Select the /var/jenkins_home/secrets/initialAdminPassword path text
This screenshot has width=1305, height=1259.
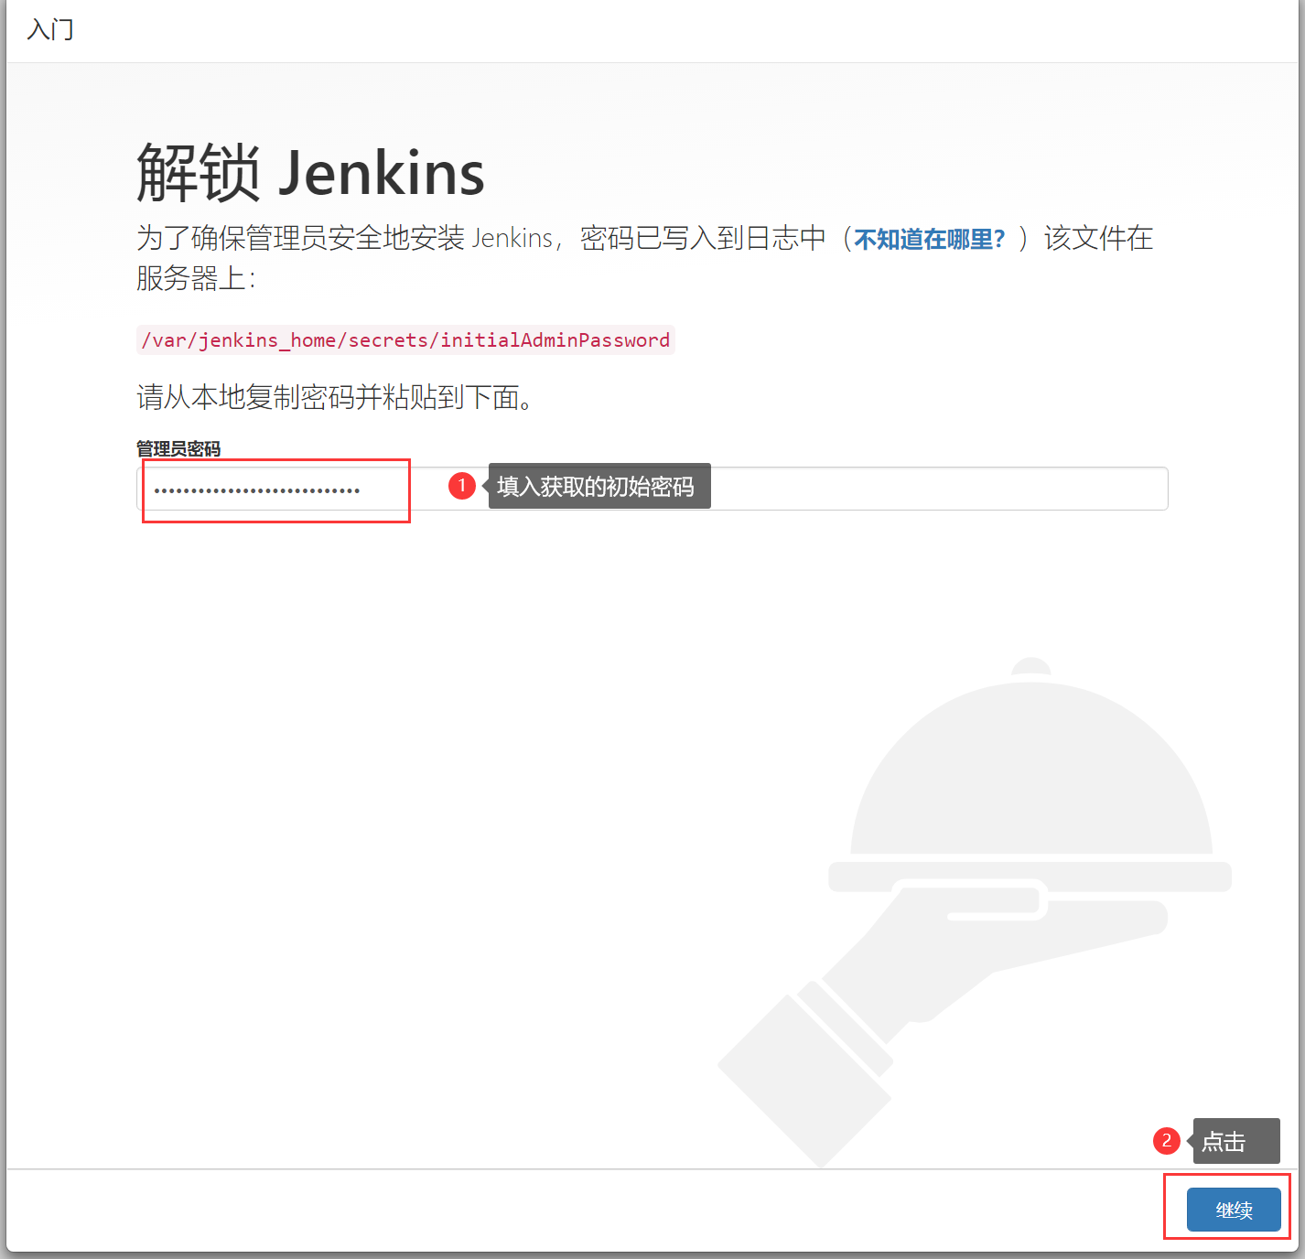click(405, 340)
